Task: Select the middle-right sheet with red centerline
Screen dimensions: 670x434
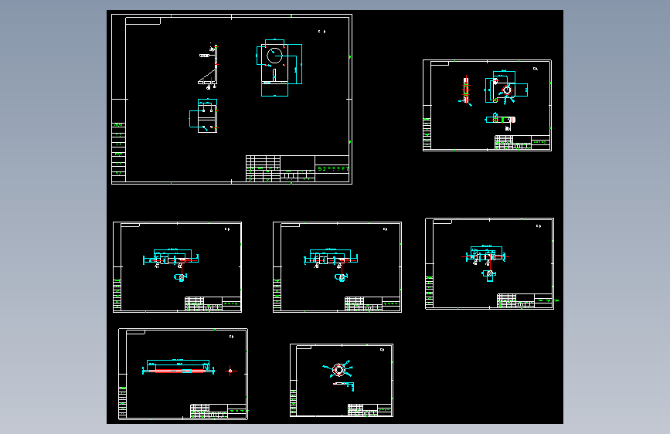Action: click(490, 263)
